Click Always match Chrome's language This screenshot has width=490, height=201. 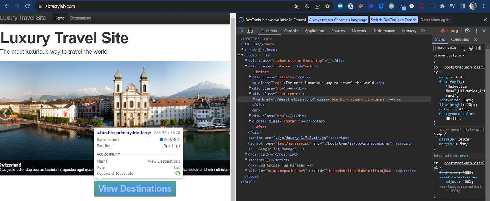coord(338,20)
